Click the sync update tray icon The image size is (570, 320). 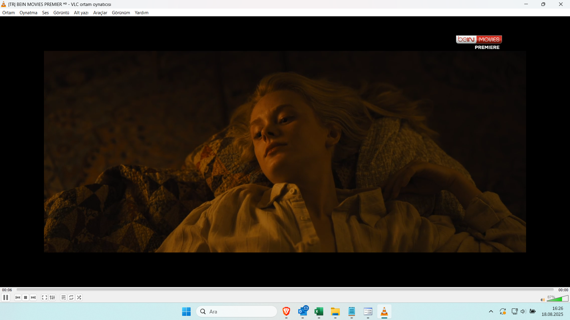pos(503,311)
